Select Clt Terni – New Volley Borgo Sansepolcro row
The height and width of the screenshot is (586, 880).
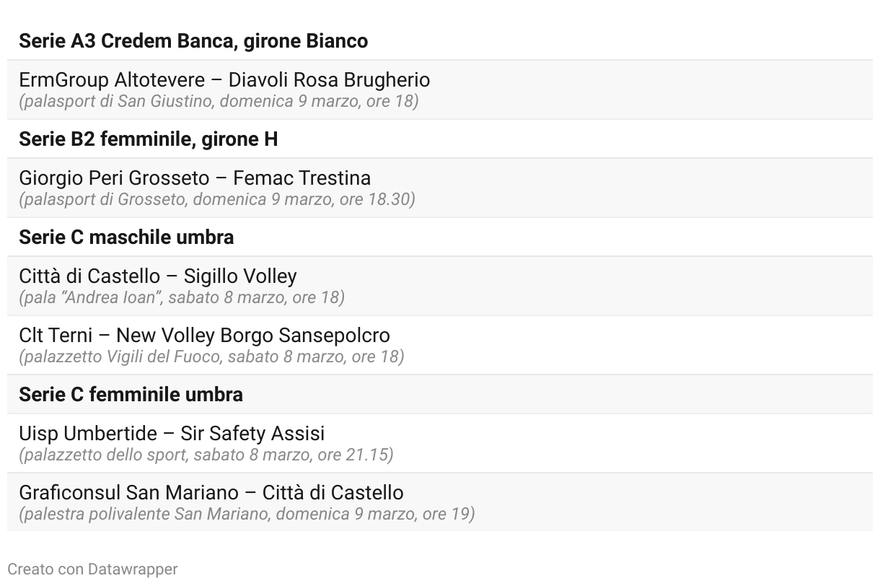coord(440,345)
